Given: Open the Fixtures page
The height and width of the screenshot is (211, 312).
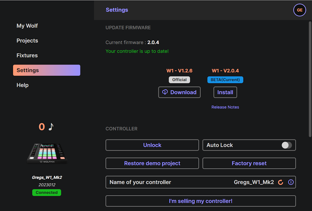Looking at the screenshot, I should tap(27, 55).
